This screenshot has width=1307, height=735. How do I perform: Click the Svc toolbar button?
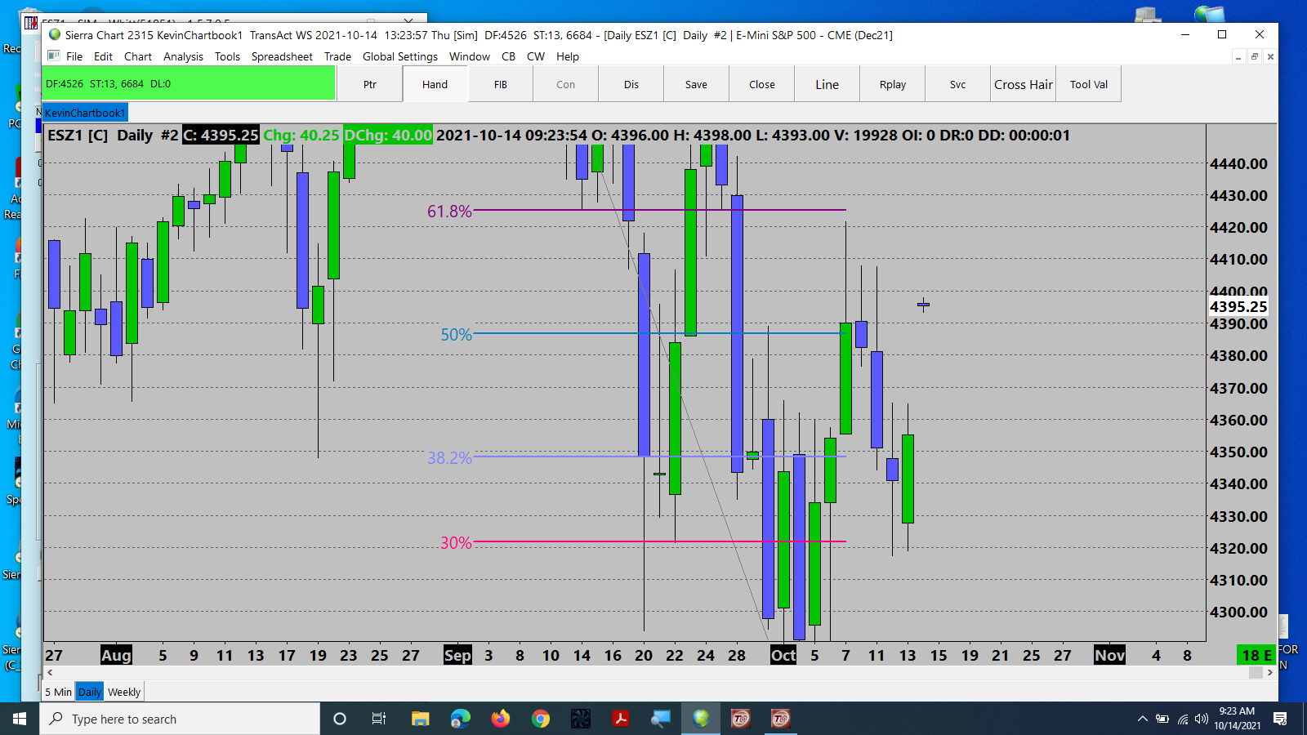(958, 84)
